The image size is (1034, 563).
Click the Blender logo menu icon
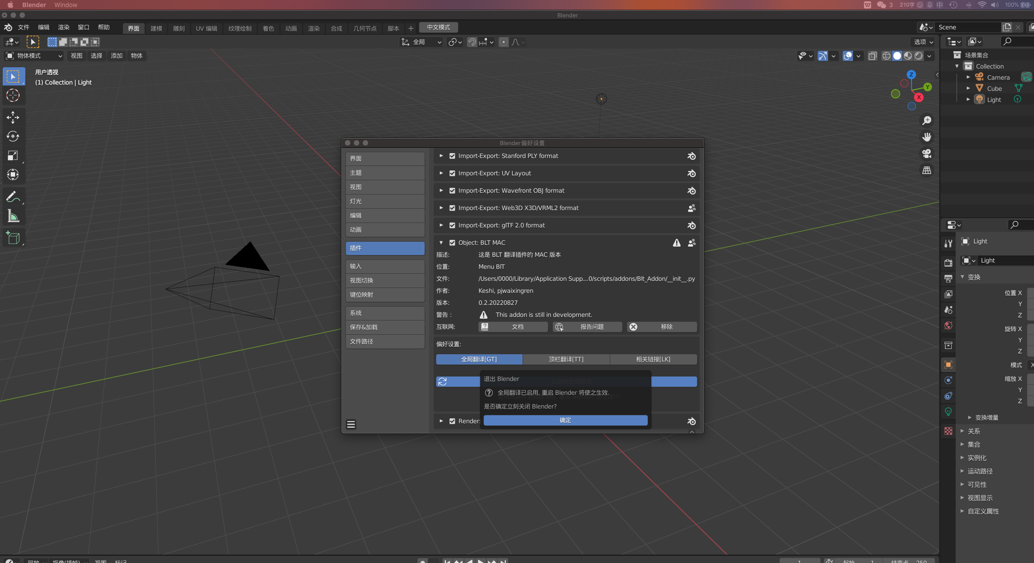8,27
